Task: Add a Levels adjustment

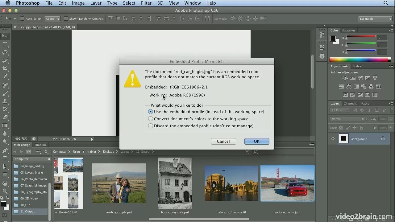Action: pyautogui.click(x=352, y=78)
